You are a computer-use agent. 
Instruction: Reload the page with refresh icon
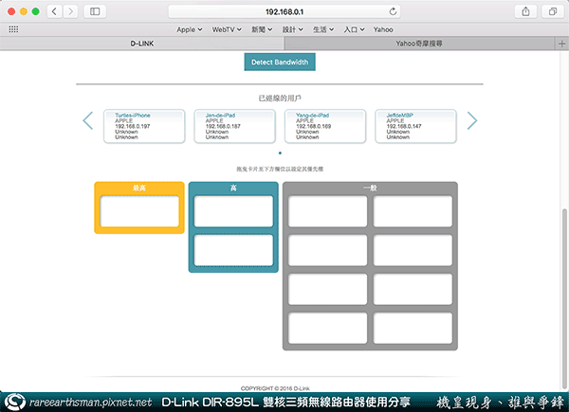point(393,11)
